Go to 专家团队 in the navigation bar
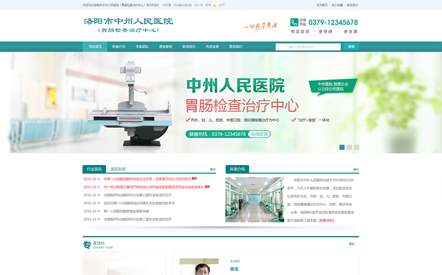 click(142, 47)
